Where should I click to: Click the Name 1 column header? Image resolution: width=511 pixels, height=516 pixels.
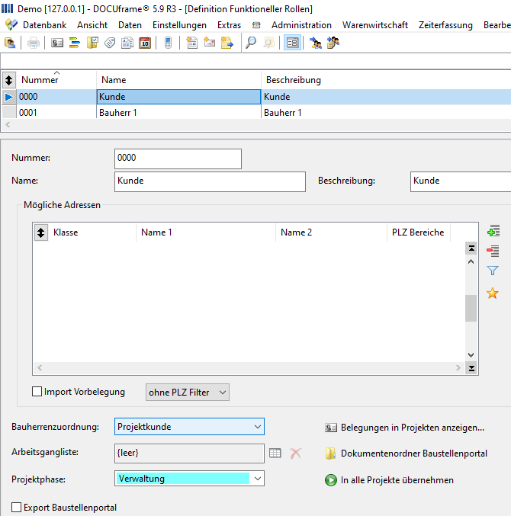pos(206,232)
